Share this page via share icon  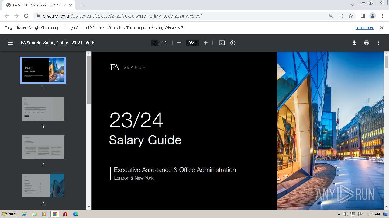point(341,16)
